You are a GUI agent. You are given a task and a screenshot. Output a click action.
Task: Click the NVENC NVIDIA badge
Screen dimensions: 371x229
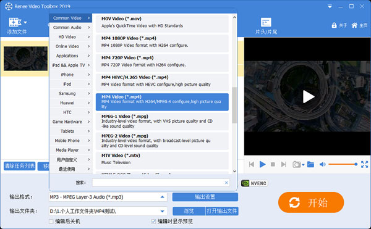pos(254,183)
